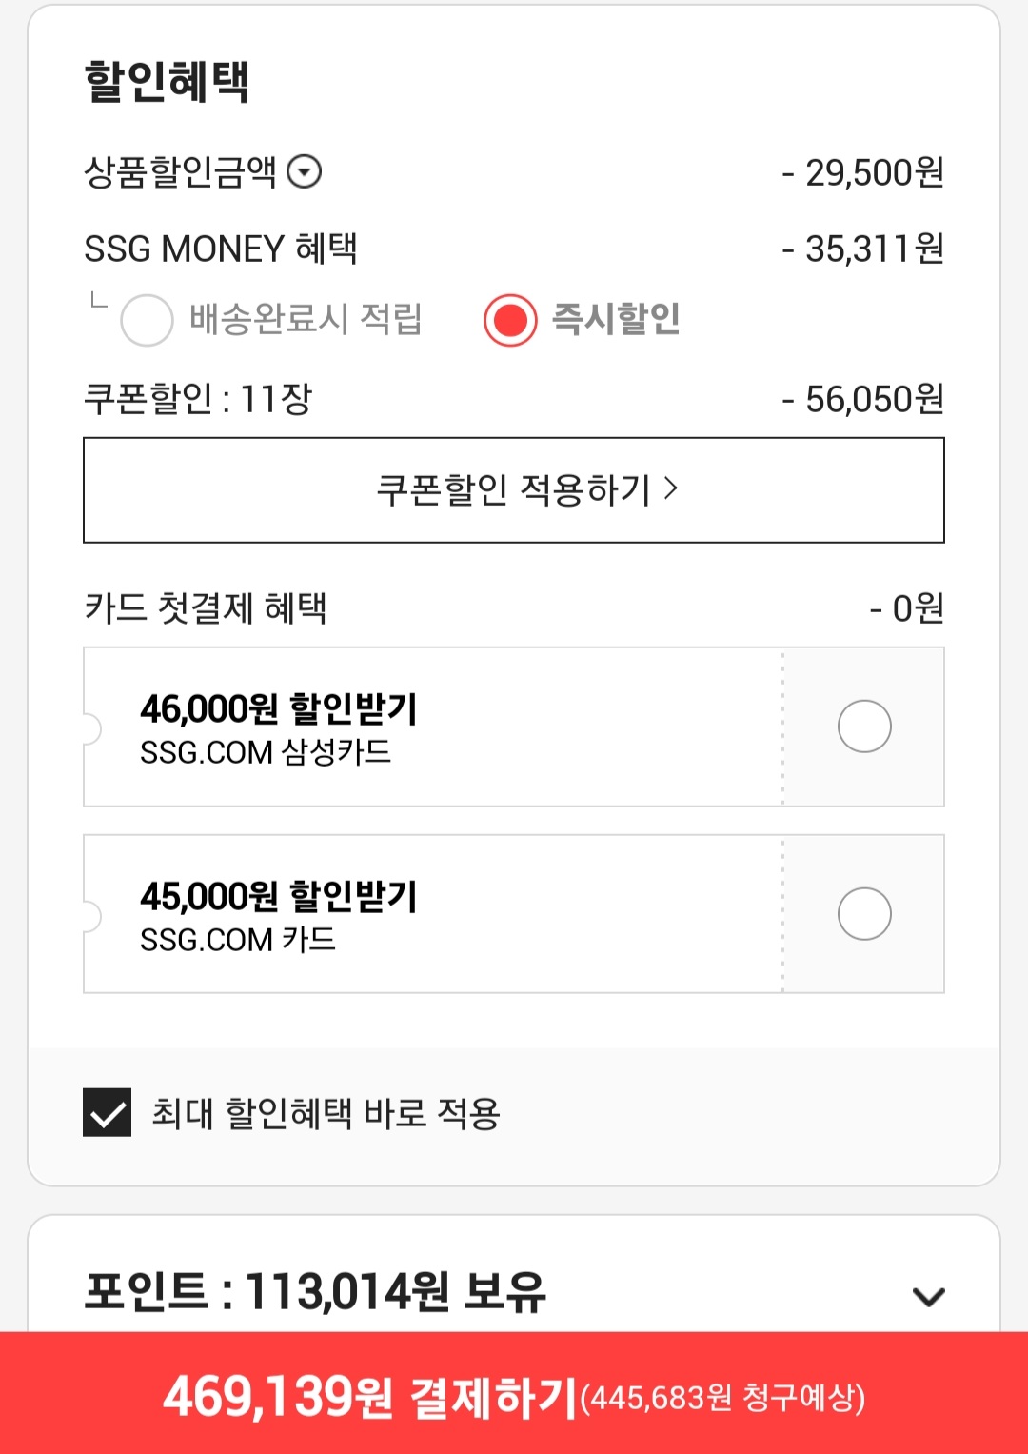
Task: Select radio circle for 45,000원 SSG.COM 카드
Action: coord(863,914)
